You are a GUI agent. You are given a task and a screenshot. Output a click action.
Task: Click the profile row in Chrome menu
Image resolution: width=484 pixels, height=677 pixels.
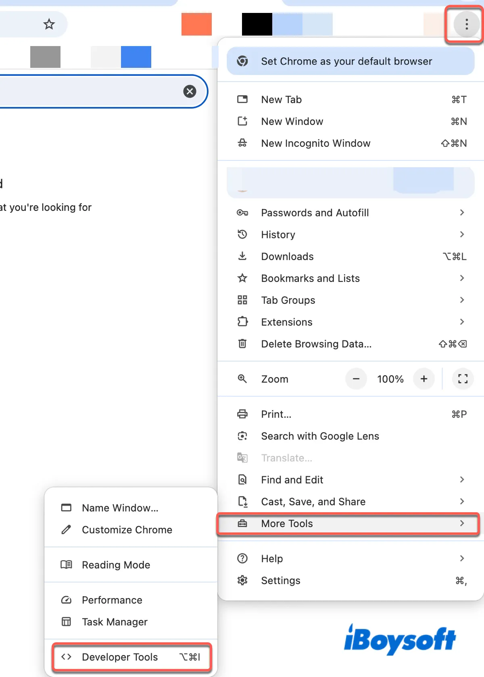pos(351,183)
